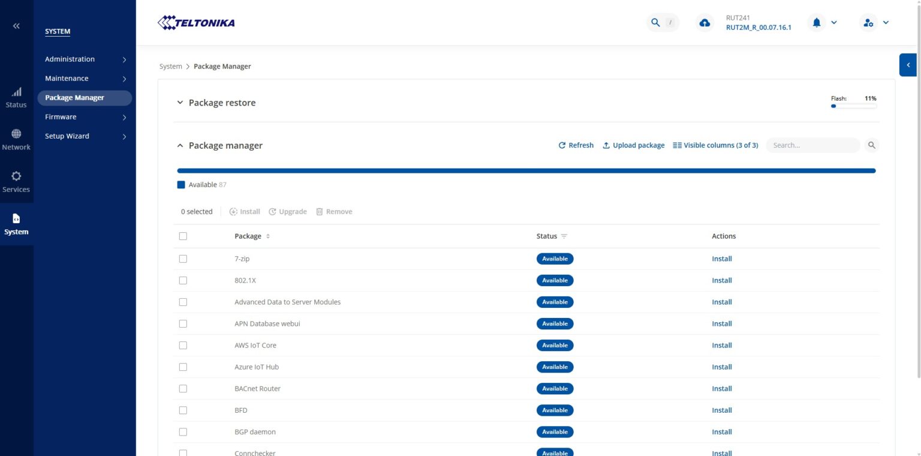Click the Flash usage progress bar

[x=853, y=106]
